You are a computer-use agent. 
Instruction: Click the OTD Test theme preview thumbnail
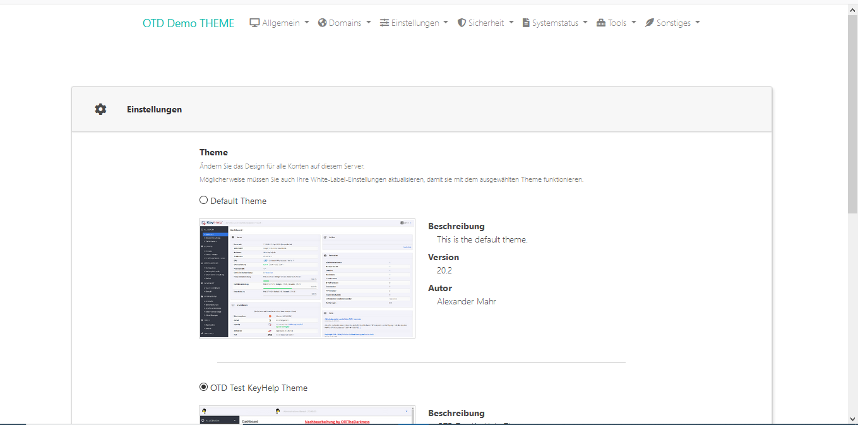(307, 414)
